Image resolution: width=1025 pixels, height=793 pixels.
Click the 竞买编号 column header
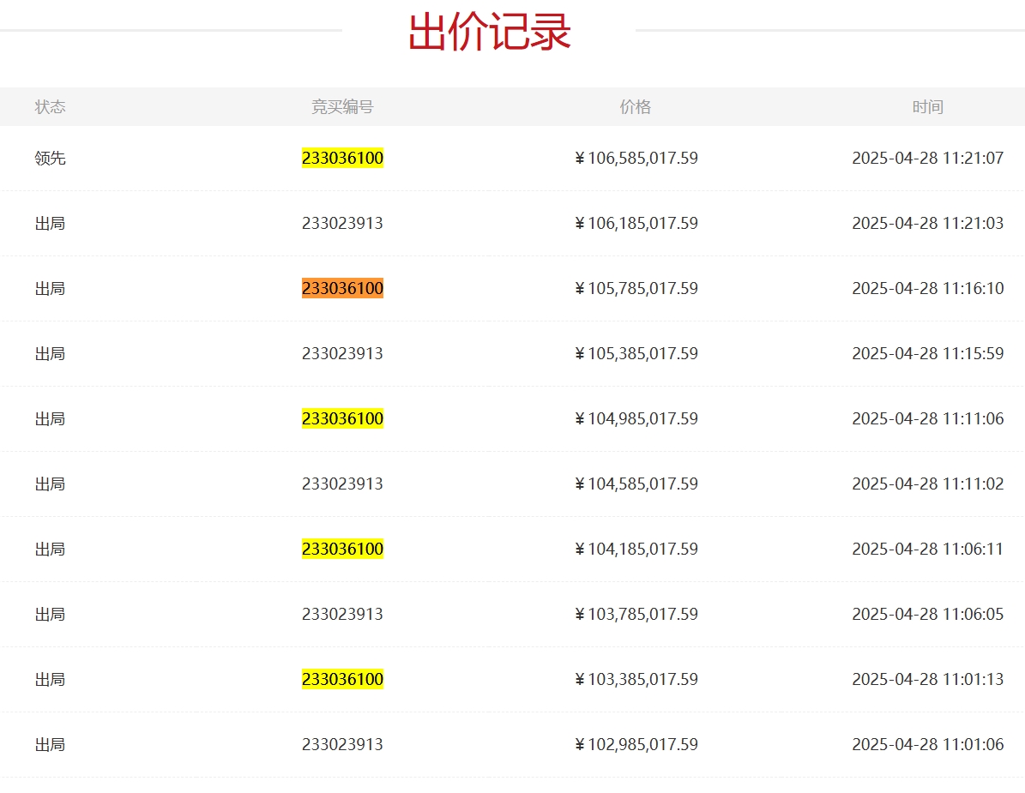(342, 106)
